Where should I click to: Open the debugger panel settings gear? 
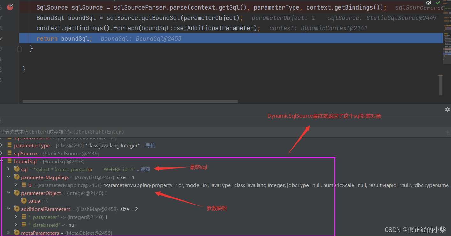click(447, 109)
